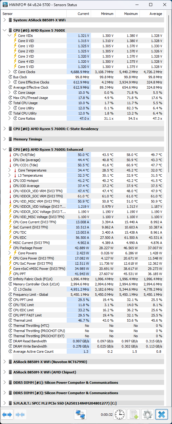The width and height of the screenshot is (172, 424).
Task: Select the 'ASRock B850M-X WiFi (AMD Chipset)' header
Action: point(45,372)
